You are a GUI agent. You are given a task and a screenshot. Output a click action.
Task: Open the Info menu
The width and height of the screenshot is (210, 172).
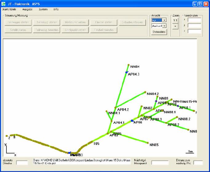56,9
